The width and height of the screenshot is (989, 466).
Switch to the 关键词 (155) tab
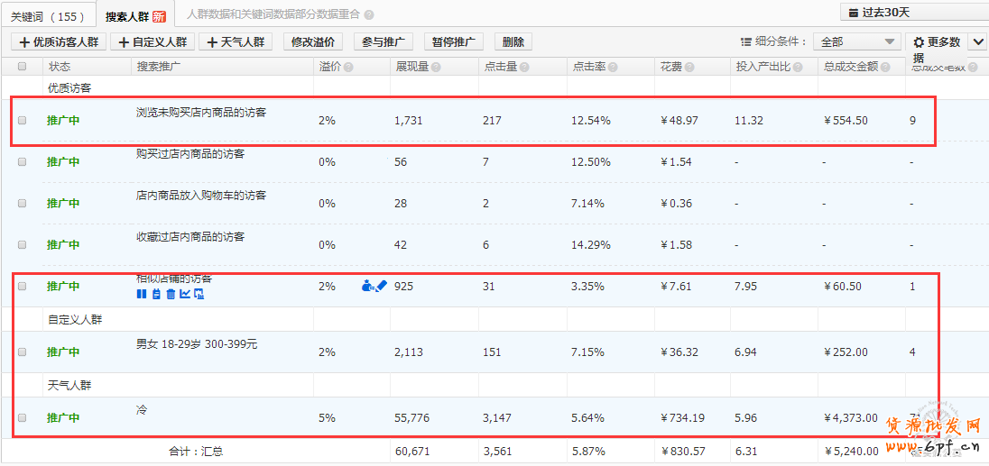click(47, 16)
